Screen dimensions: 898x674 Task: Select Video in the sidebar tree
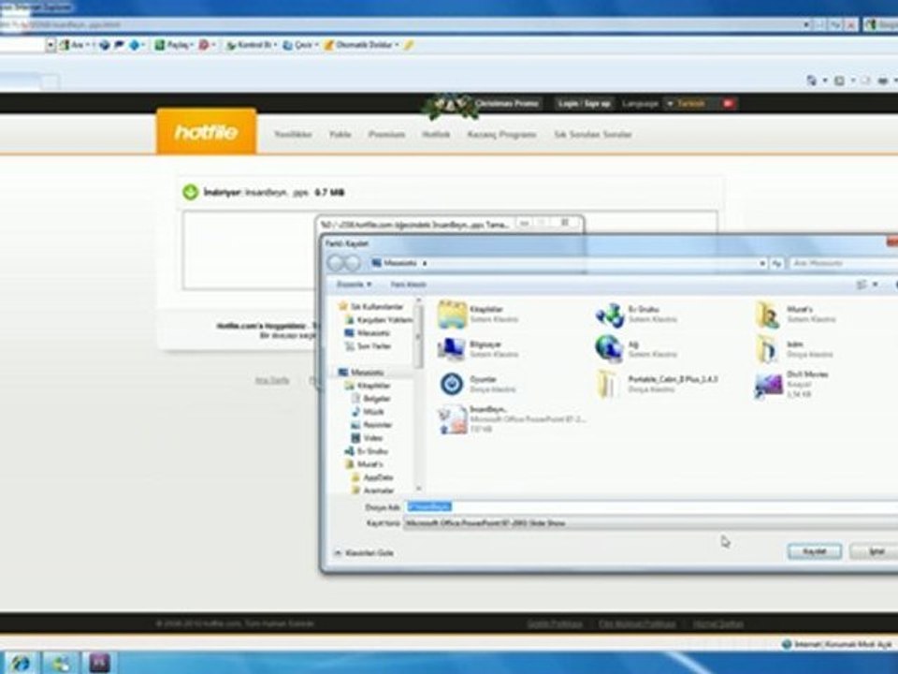[x=367, y=438]
